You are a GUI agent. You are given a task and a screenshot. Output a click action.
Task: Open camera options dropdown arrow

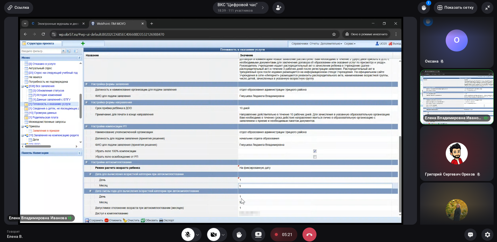(x=223, y=235)
